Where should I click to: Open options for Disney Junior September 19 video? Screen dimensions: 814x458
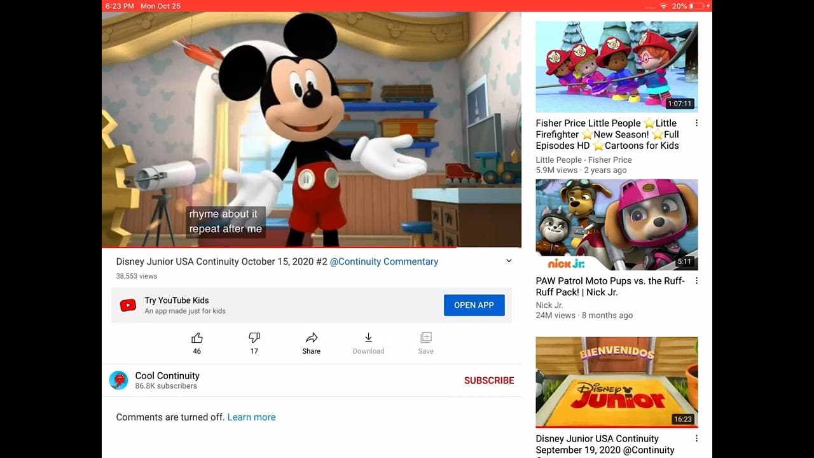[696, 439]
